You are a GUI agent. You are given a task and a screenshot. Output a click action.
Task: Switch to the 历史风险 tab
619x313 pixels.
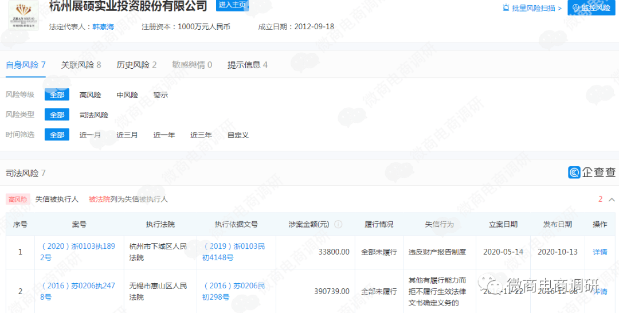(136, 65)
